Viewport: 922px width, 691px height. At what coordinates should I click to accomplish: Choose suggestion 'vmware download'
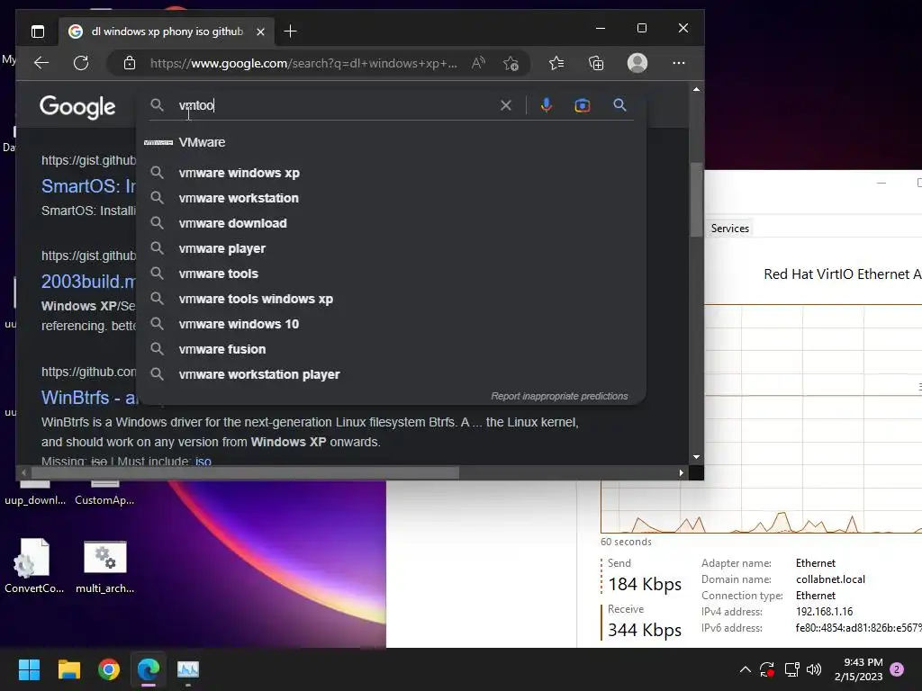(x=391, y=223)
